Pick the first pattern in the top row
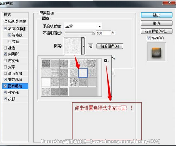The height and width of the screenshot is (147, 176). coord(46,64)
